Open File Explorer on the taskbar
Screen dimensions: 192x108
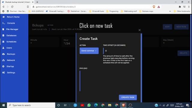pyautogui.click(x=109, y=105)
